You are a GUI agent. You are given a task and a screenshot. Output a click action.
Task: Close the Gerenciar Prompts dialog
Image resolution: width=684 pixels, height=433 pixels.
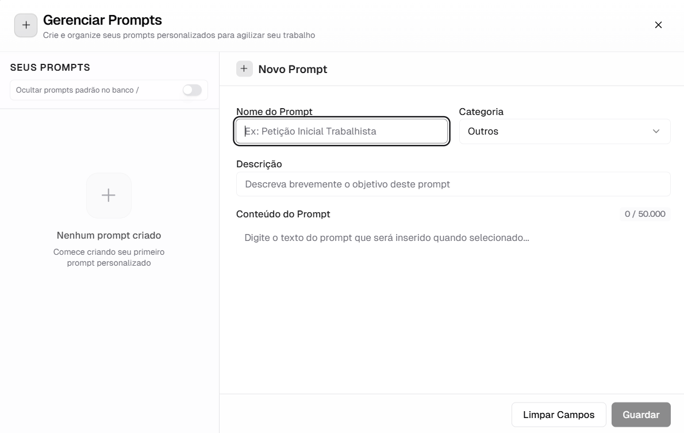point(658,25)
